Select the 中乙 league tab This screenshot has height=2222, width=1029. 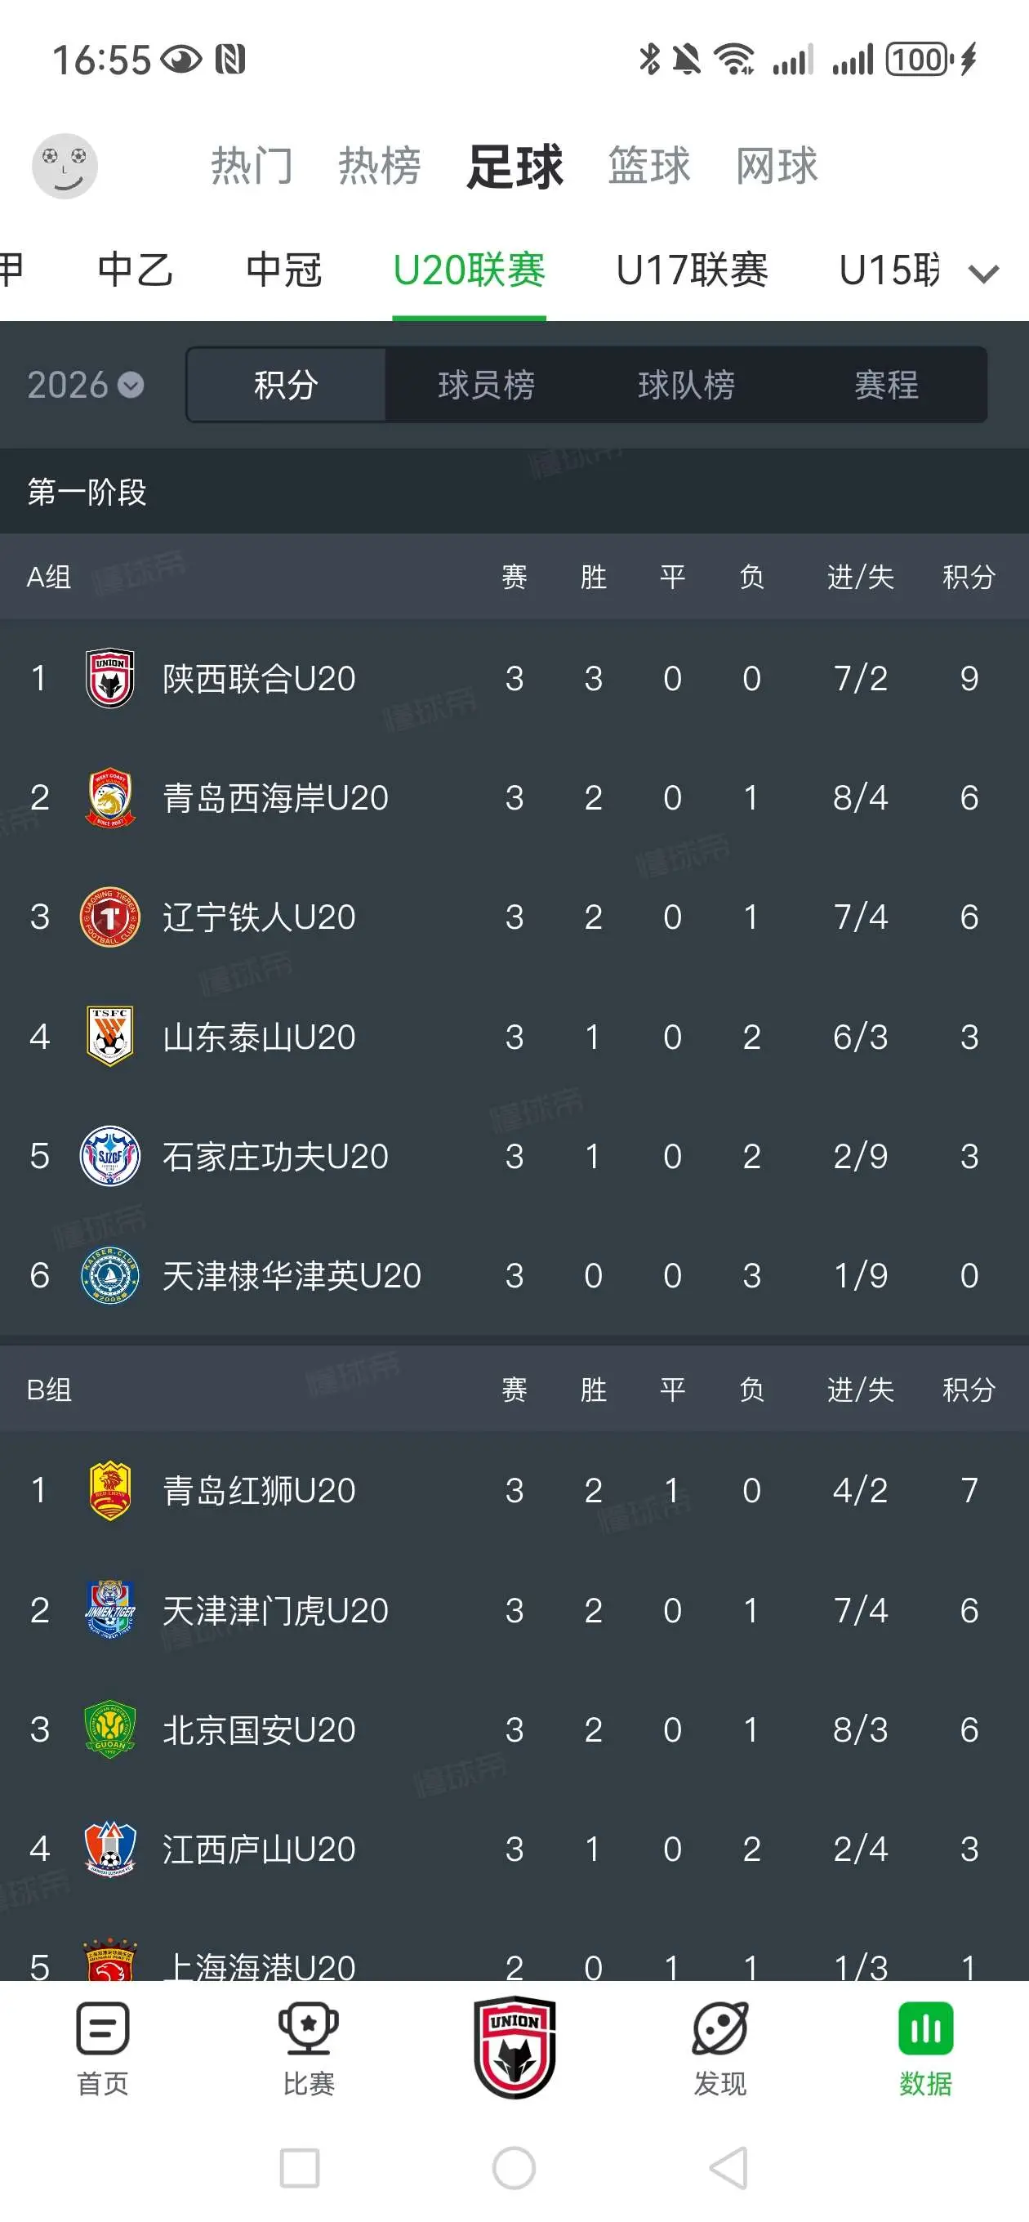coord(136,270)
